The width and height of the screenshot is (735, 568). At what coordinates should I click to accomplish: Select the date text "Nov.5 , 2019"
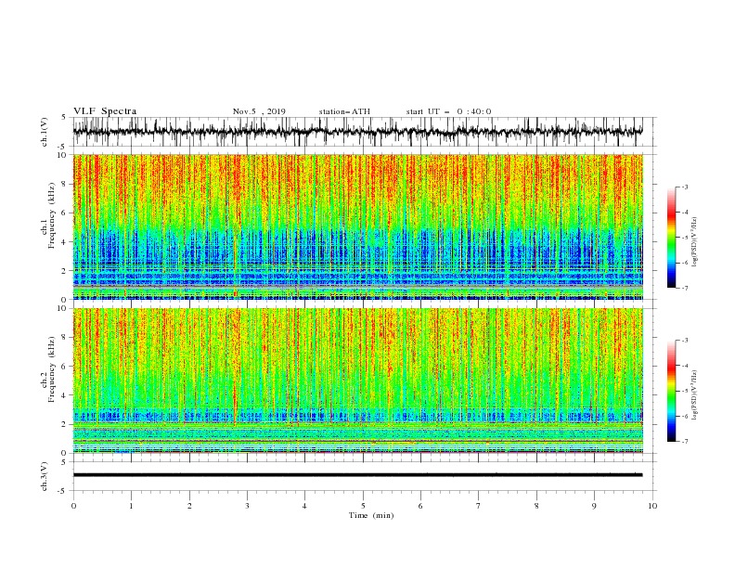coord(259,111)
